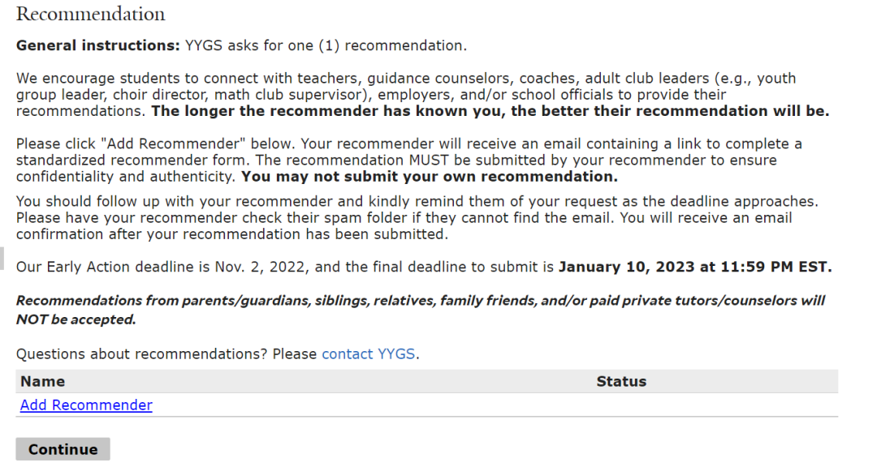This screenshot has width=877, height=467.
Task: Click the 'NOT be accepted.' italic text
Action: tap(76, 320)
